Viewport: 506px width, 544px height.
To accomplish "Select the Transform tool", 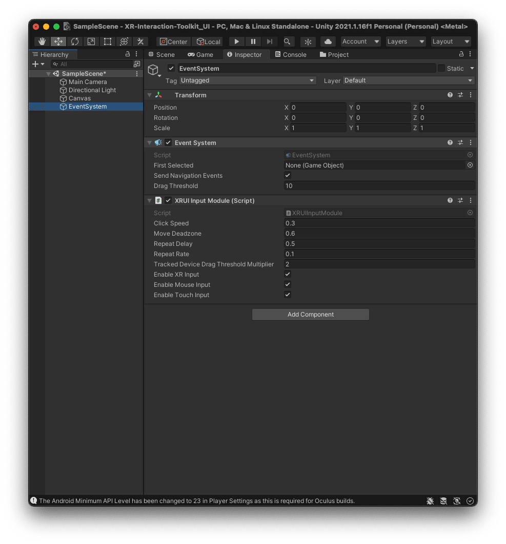I will 124,41.
